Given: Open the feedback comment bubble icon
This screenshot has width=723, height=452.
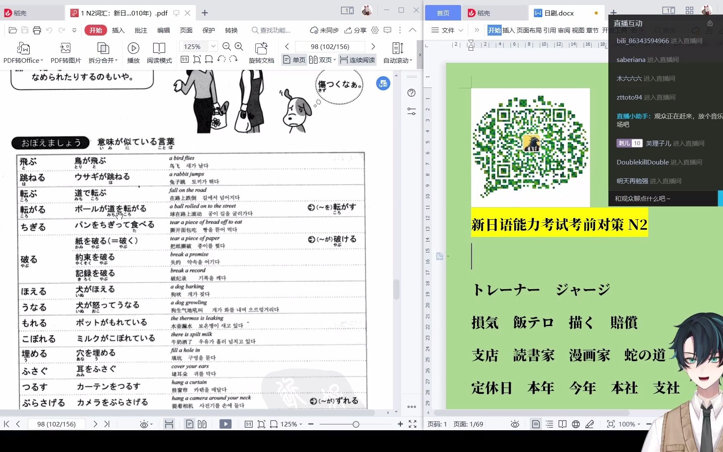Looking at the screenshot, I should coord(387,30).
